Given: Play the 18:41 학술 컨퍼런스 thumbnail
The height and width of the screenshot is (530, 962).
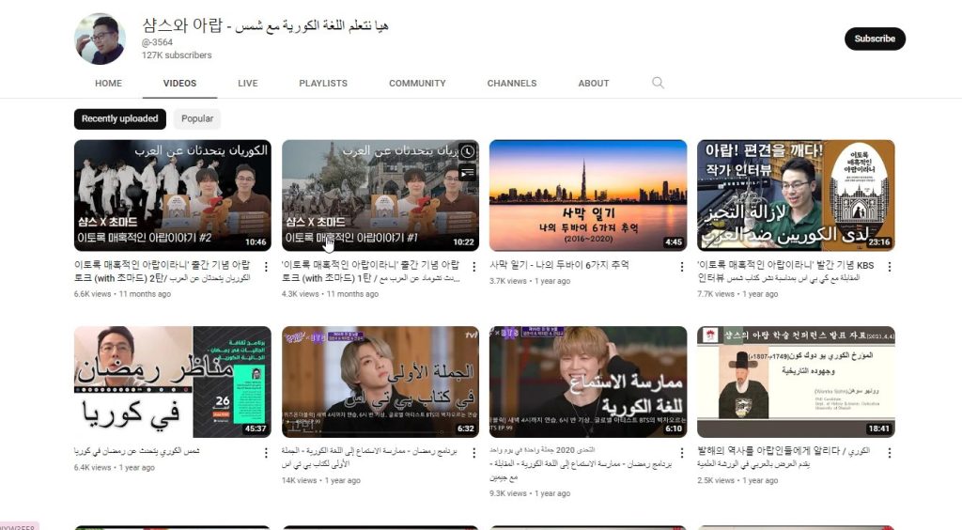Looking at the screenshot, I should coord(796,382).
